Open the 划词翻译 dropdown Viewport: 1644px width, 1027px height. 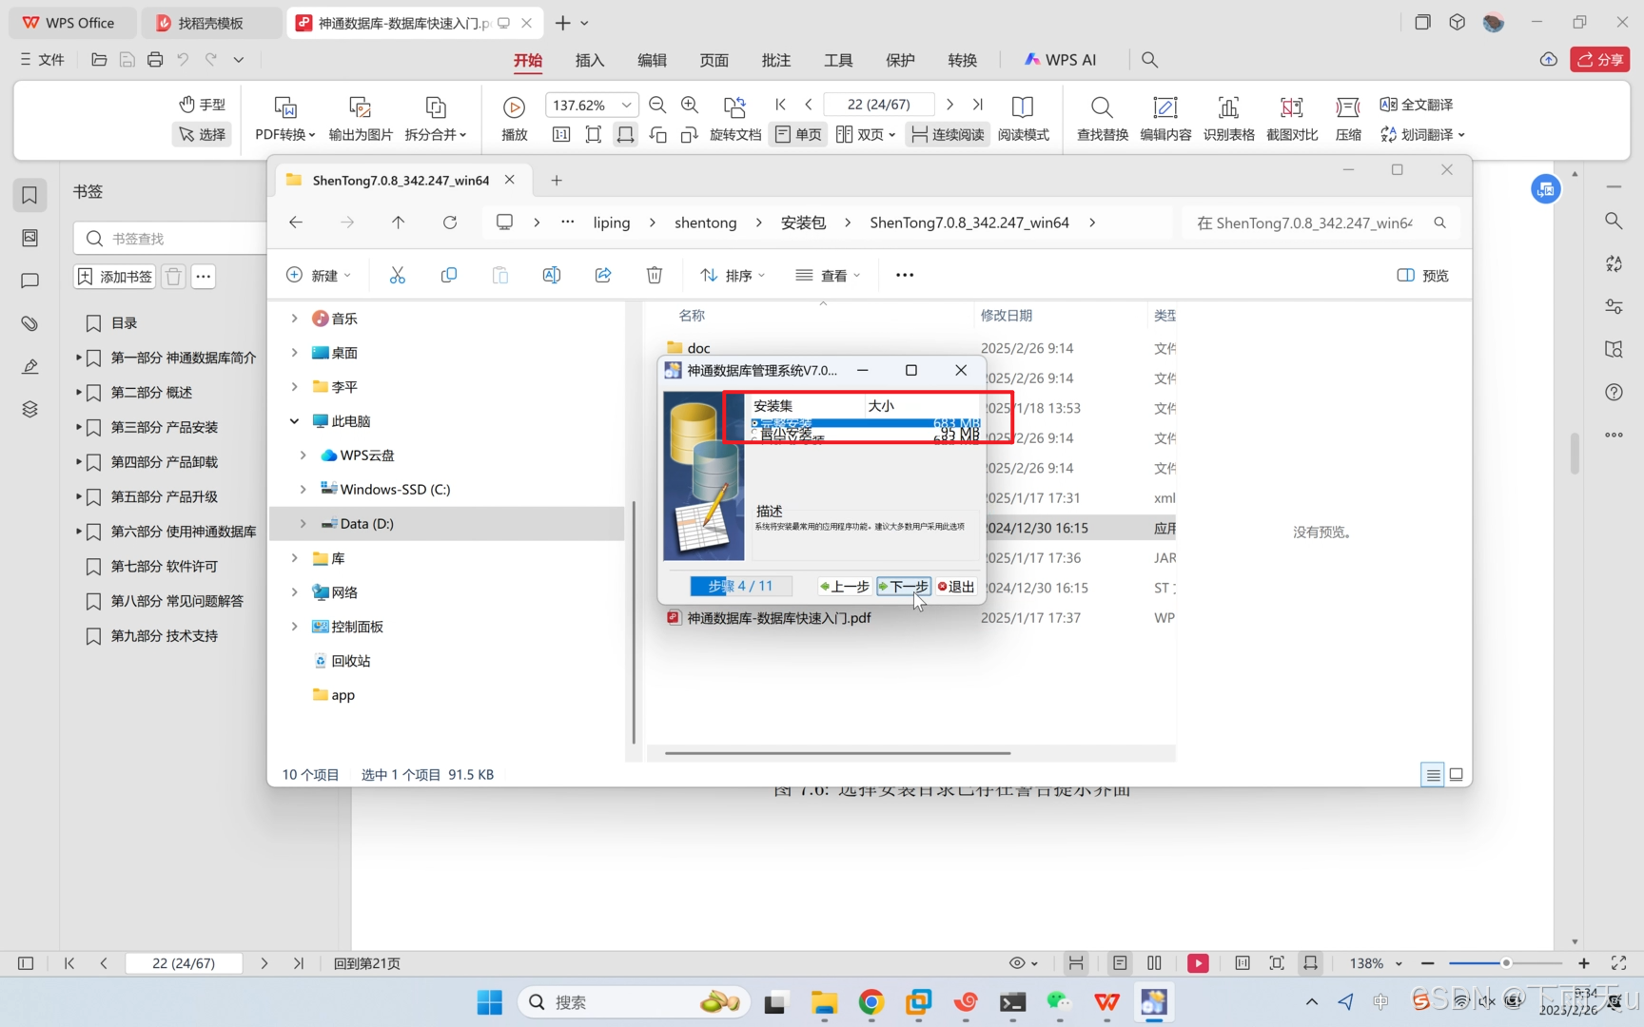pyautogui.click(x=1422, y=134)
